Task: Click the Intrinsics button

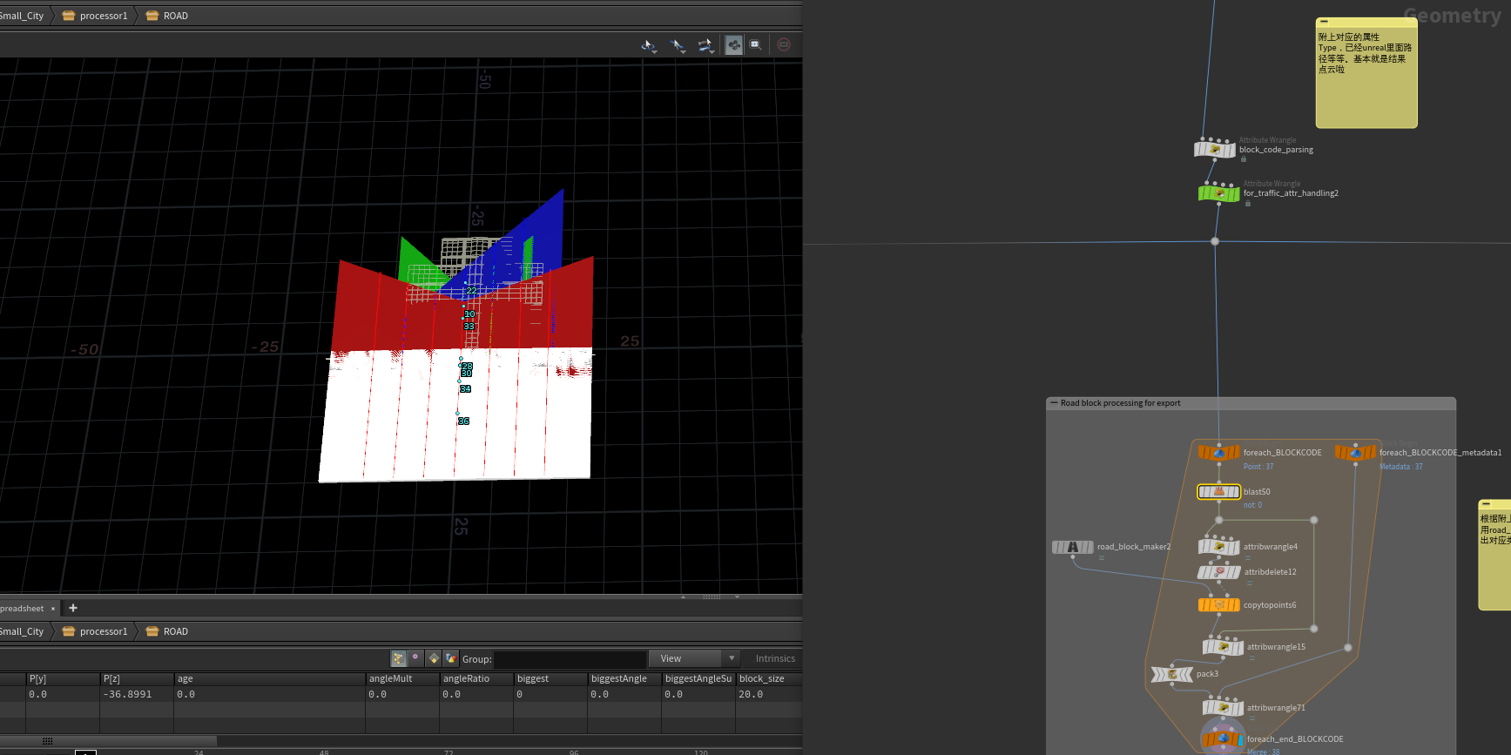Action: 775,658
